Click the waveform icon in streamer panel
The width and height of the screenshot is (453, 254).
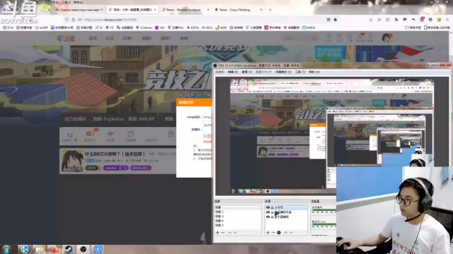[110, 134]
